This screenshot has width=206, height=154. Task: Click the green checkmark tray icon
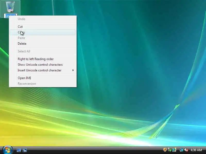[x=170, y=150]
